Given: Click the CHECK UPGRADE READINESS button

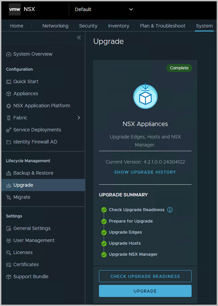Looking at the screenshot, I should tap(145, 276).
